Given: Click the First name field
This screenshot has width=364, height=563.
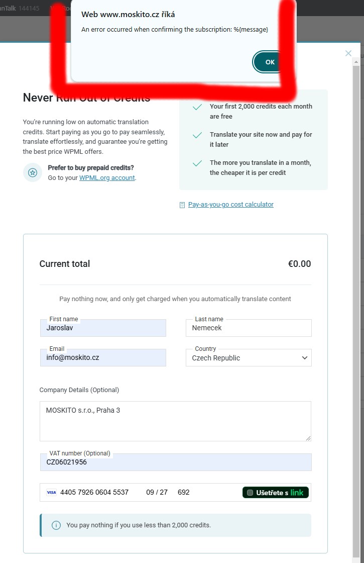Looking at the screenshot, I should coord(103,328).
